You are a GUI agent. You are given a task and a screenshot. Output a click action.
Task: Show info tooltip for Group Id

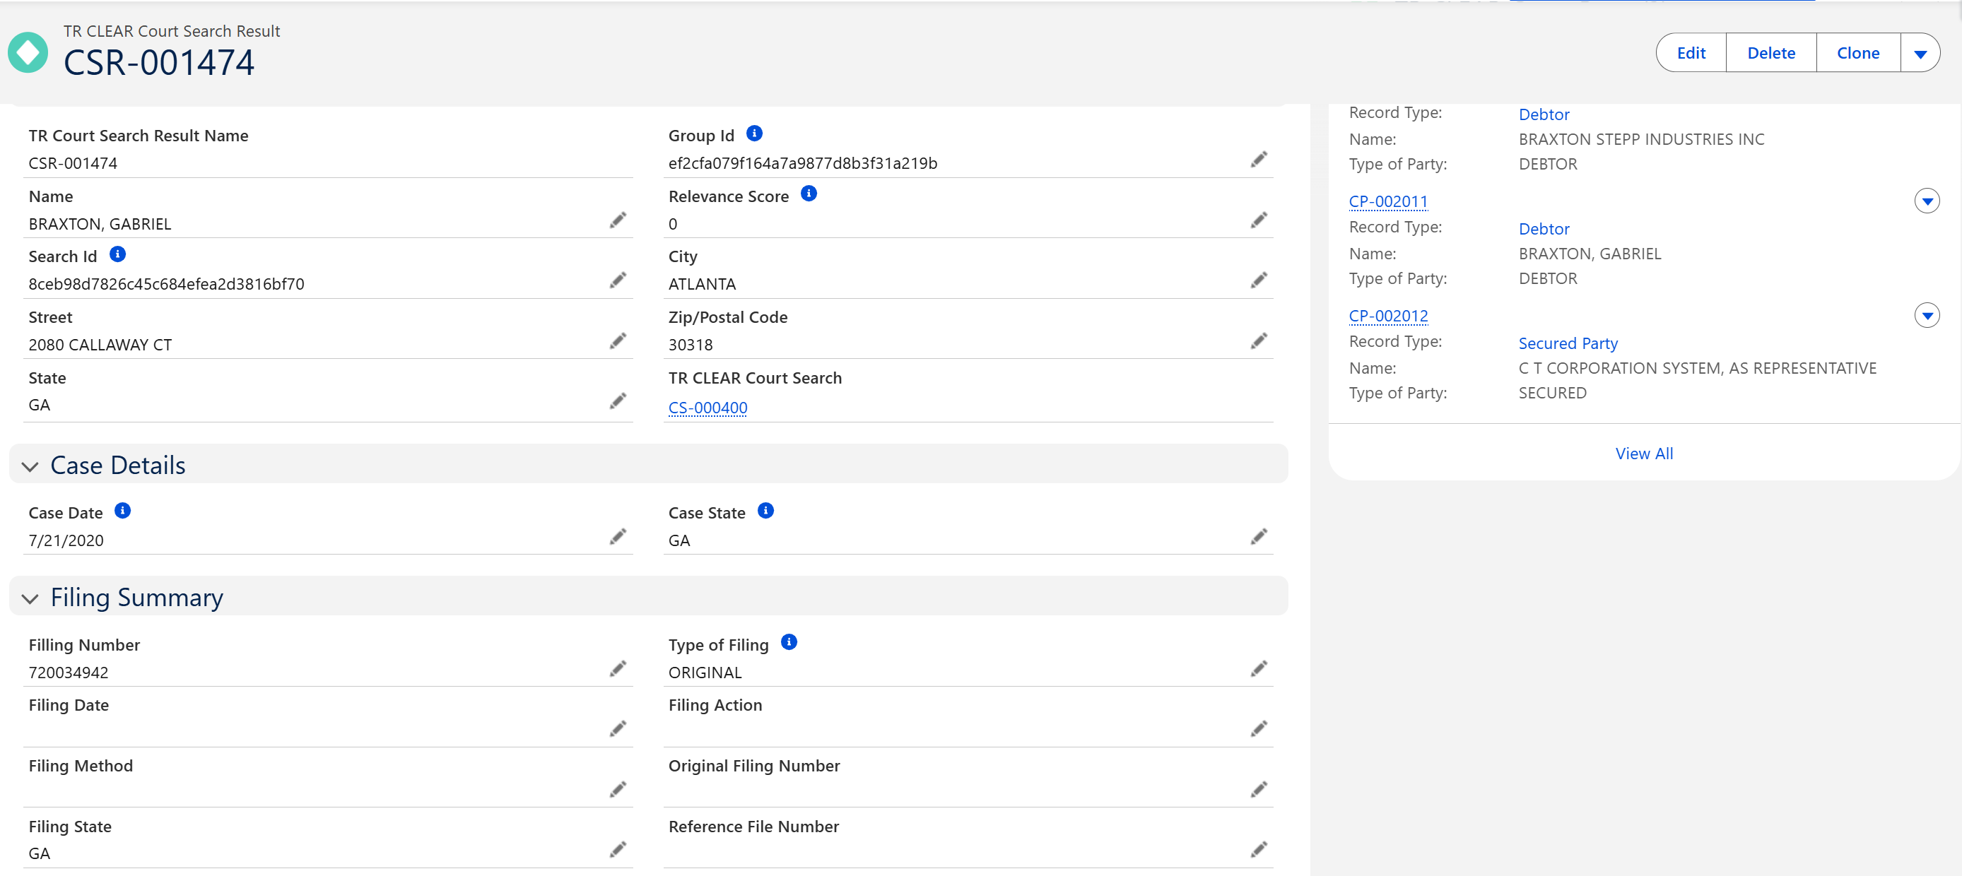point(754,134)
